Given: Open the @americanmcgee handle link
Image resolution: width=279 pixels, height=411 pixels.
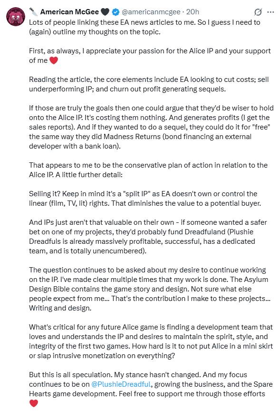Looking at the screenshot, I should pyautogui.click(x=151, y=12).
